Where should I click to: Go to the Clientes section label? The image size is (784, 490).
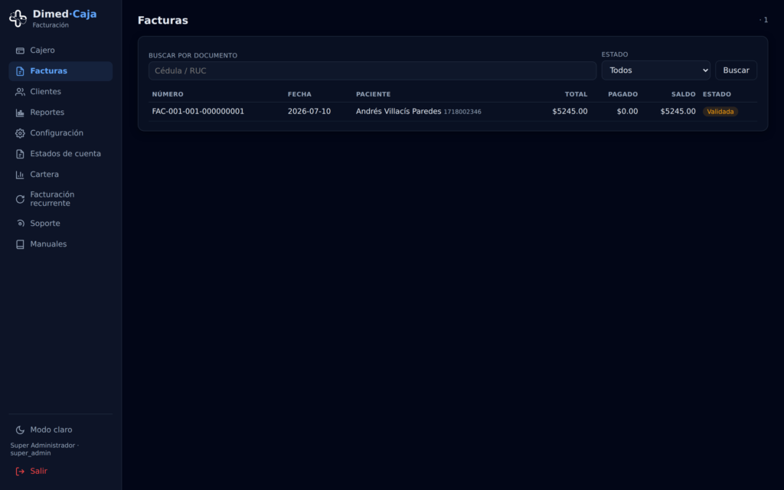[45, 92]
